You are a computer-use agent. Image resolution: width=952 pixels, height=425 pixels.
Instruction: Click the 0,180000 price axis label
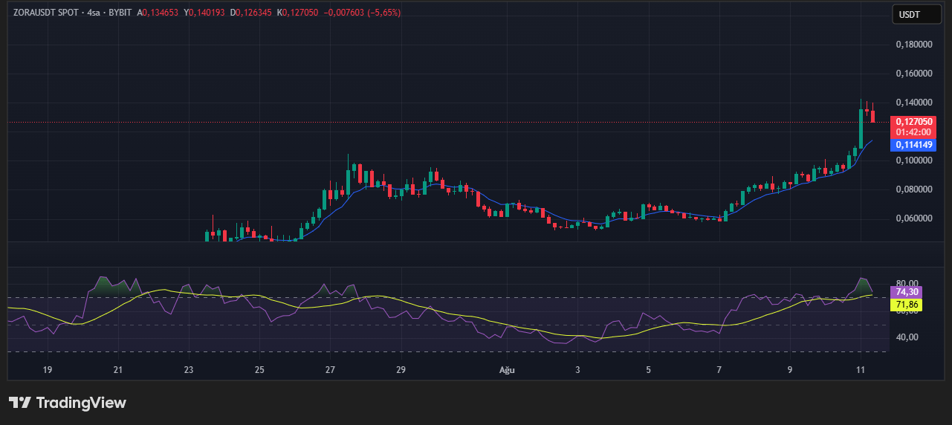pos(914,45)
